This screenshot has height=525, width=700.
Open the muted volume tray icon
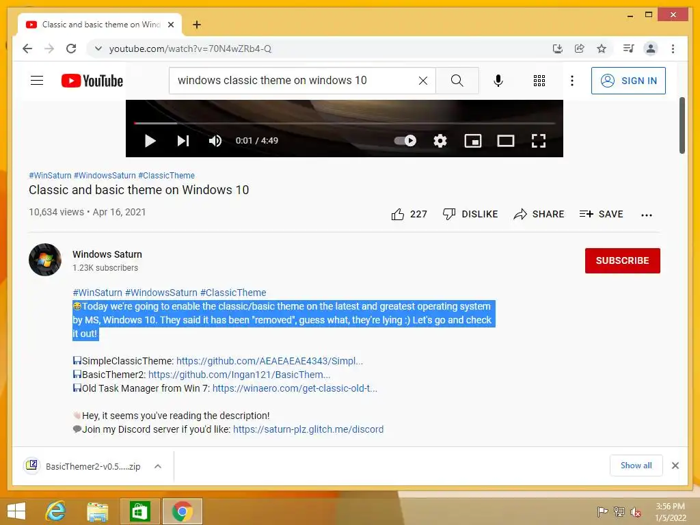[x=636, y=511]
